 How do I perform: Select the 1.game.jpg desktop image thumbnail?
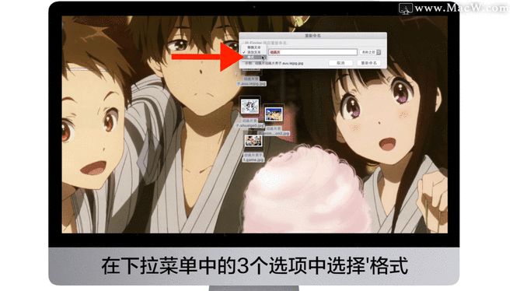tap(253, 140)
